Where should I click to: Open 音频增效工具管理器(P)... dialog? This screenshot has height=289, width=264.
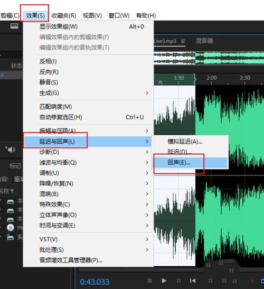[88, 260]
